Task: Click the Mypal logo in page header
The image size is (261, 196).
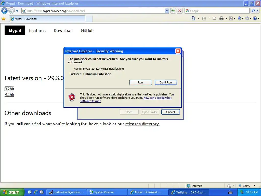Action: coord(15,30)
